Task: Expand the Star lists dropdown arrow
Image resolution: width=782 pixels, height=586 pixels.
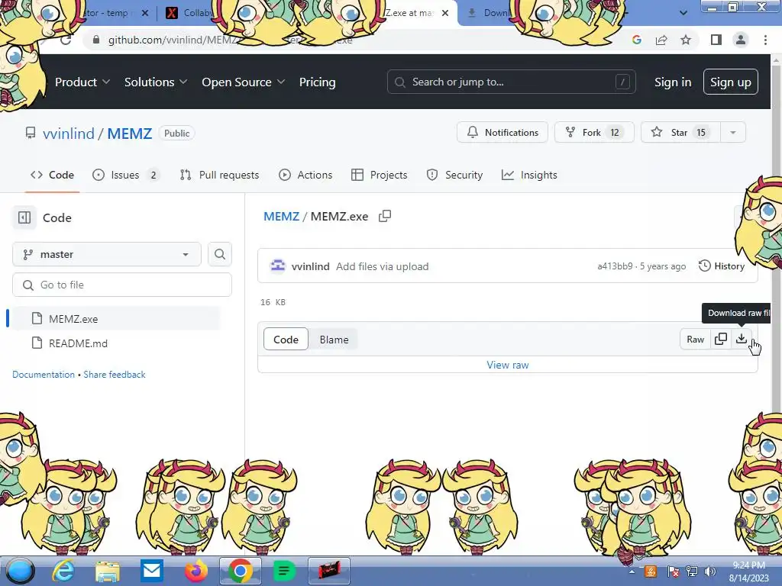Action: pos(732,133)
